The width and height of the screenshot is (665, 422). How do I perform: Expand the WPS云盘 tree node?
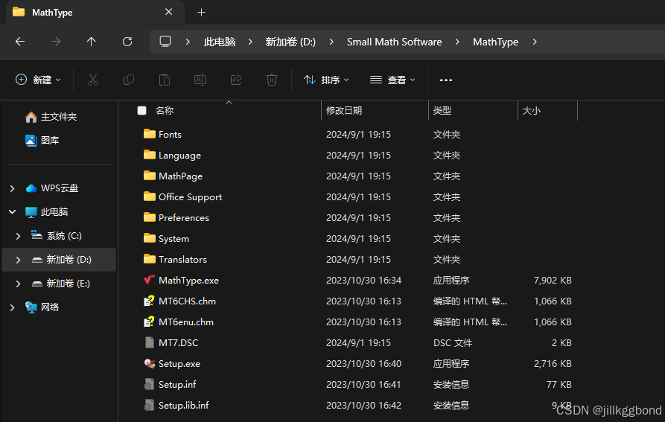pyautogui.click(x=13, y=188)
